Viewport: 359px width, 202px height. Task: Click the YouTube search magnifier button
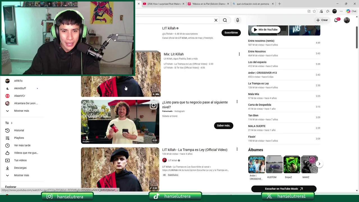pos(225,20)
